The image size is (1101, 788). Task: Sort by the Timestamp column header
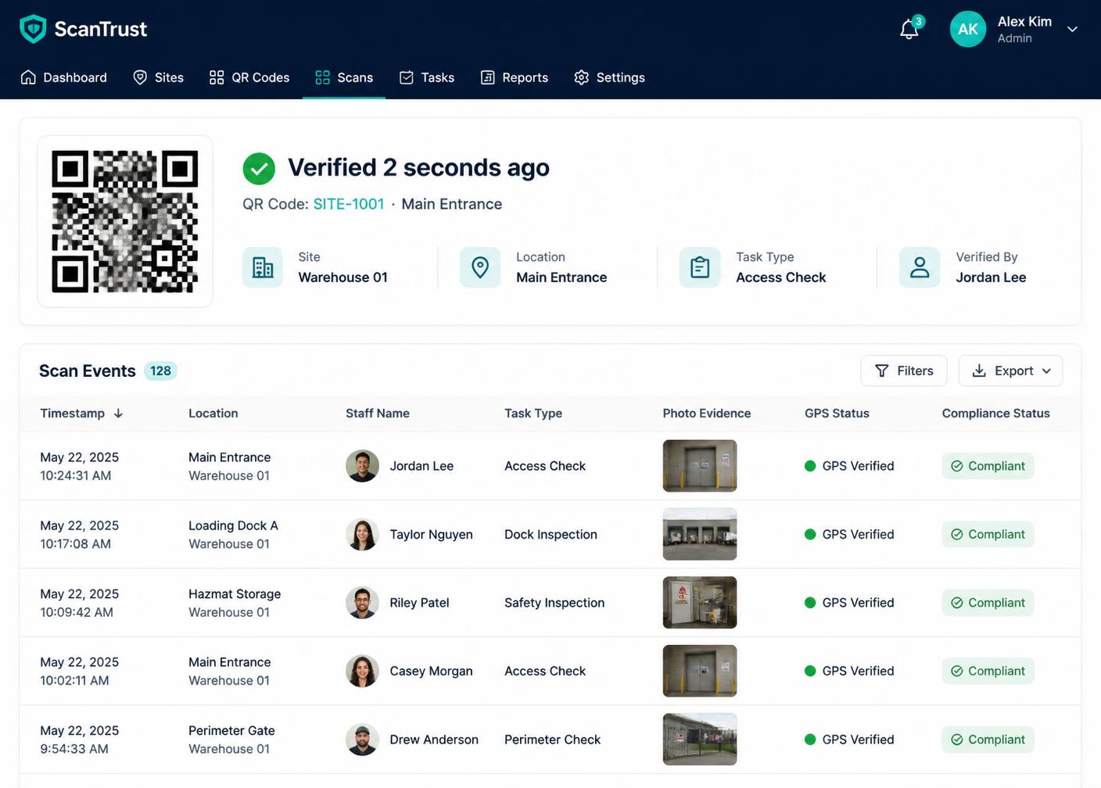[x=81, y=414]
